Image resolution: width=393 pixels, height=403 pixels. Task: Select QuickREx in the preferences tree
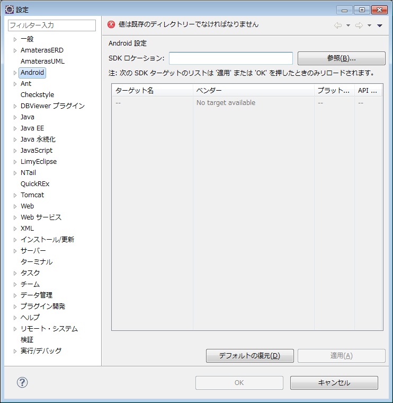pos(35,184)
